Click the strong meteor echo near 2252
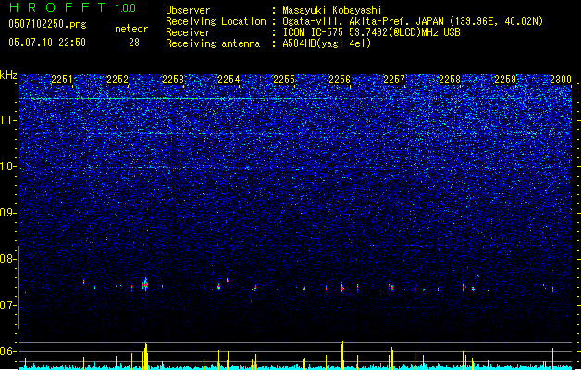Viewport: 582px width, 370px height. pyautogui.click(x=145, y=285)
